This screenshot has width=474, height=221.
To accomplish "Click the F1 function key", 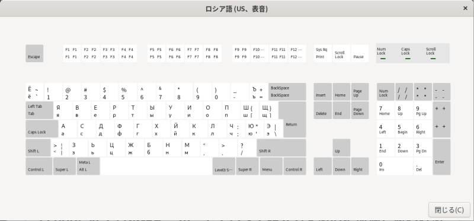I will 72,53.
